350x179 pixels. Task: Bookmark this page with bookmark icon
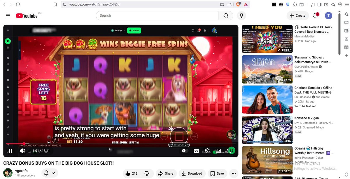(x=55, y=4)
